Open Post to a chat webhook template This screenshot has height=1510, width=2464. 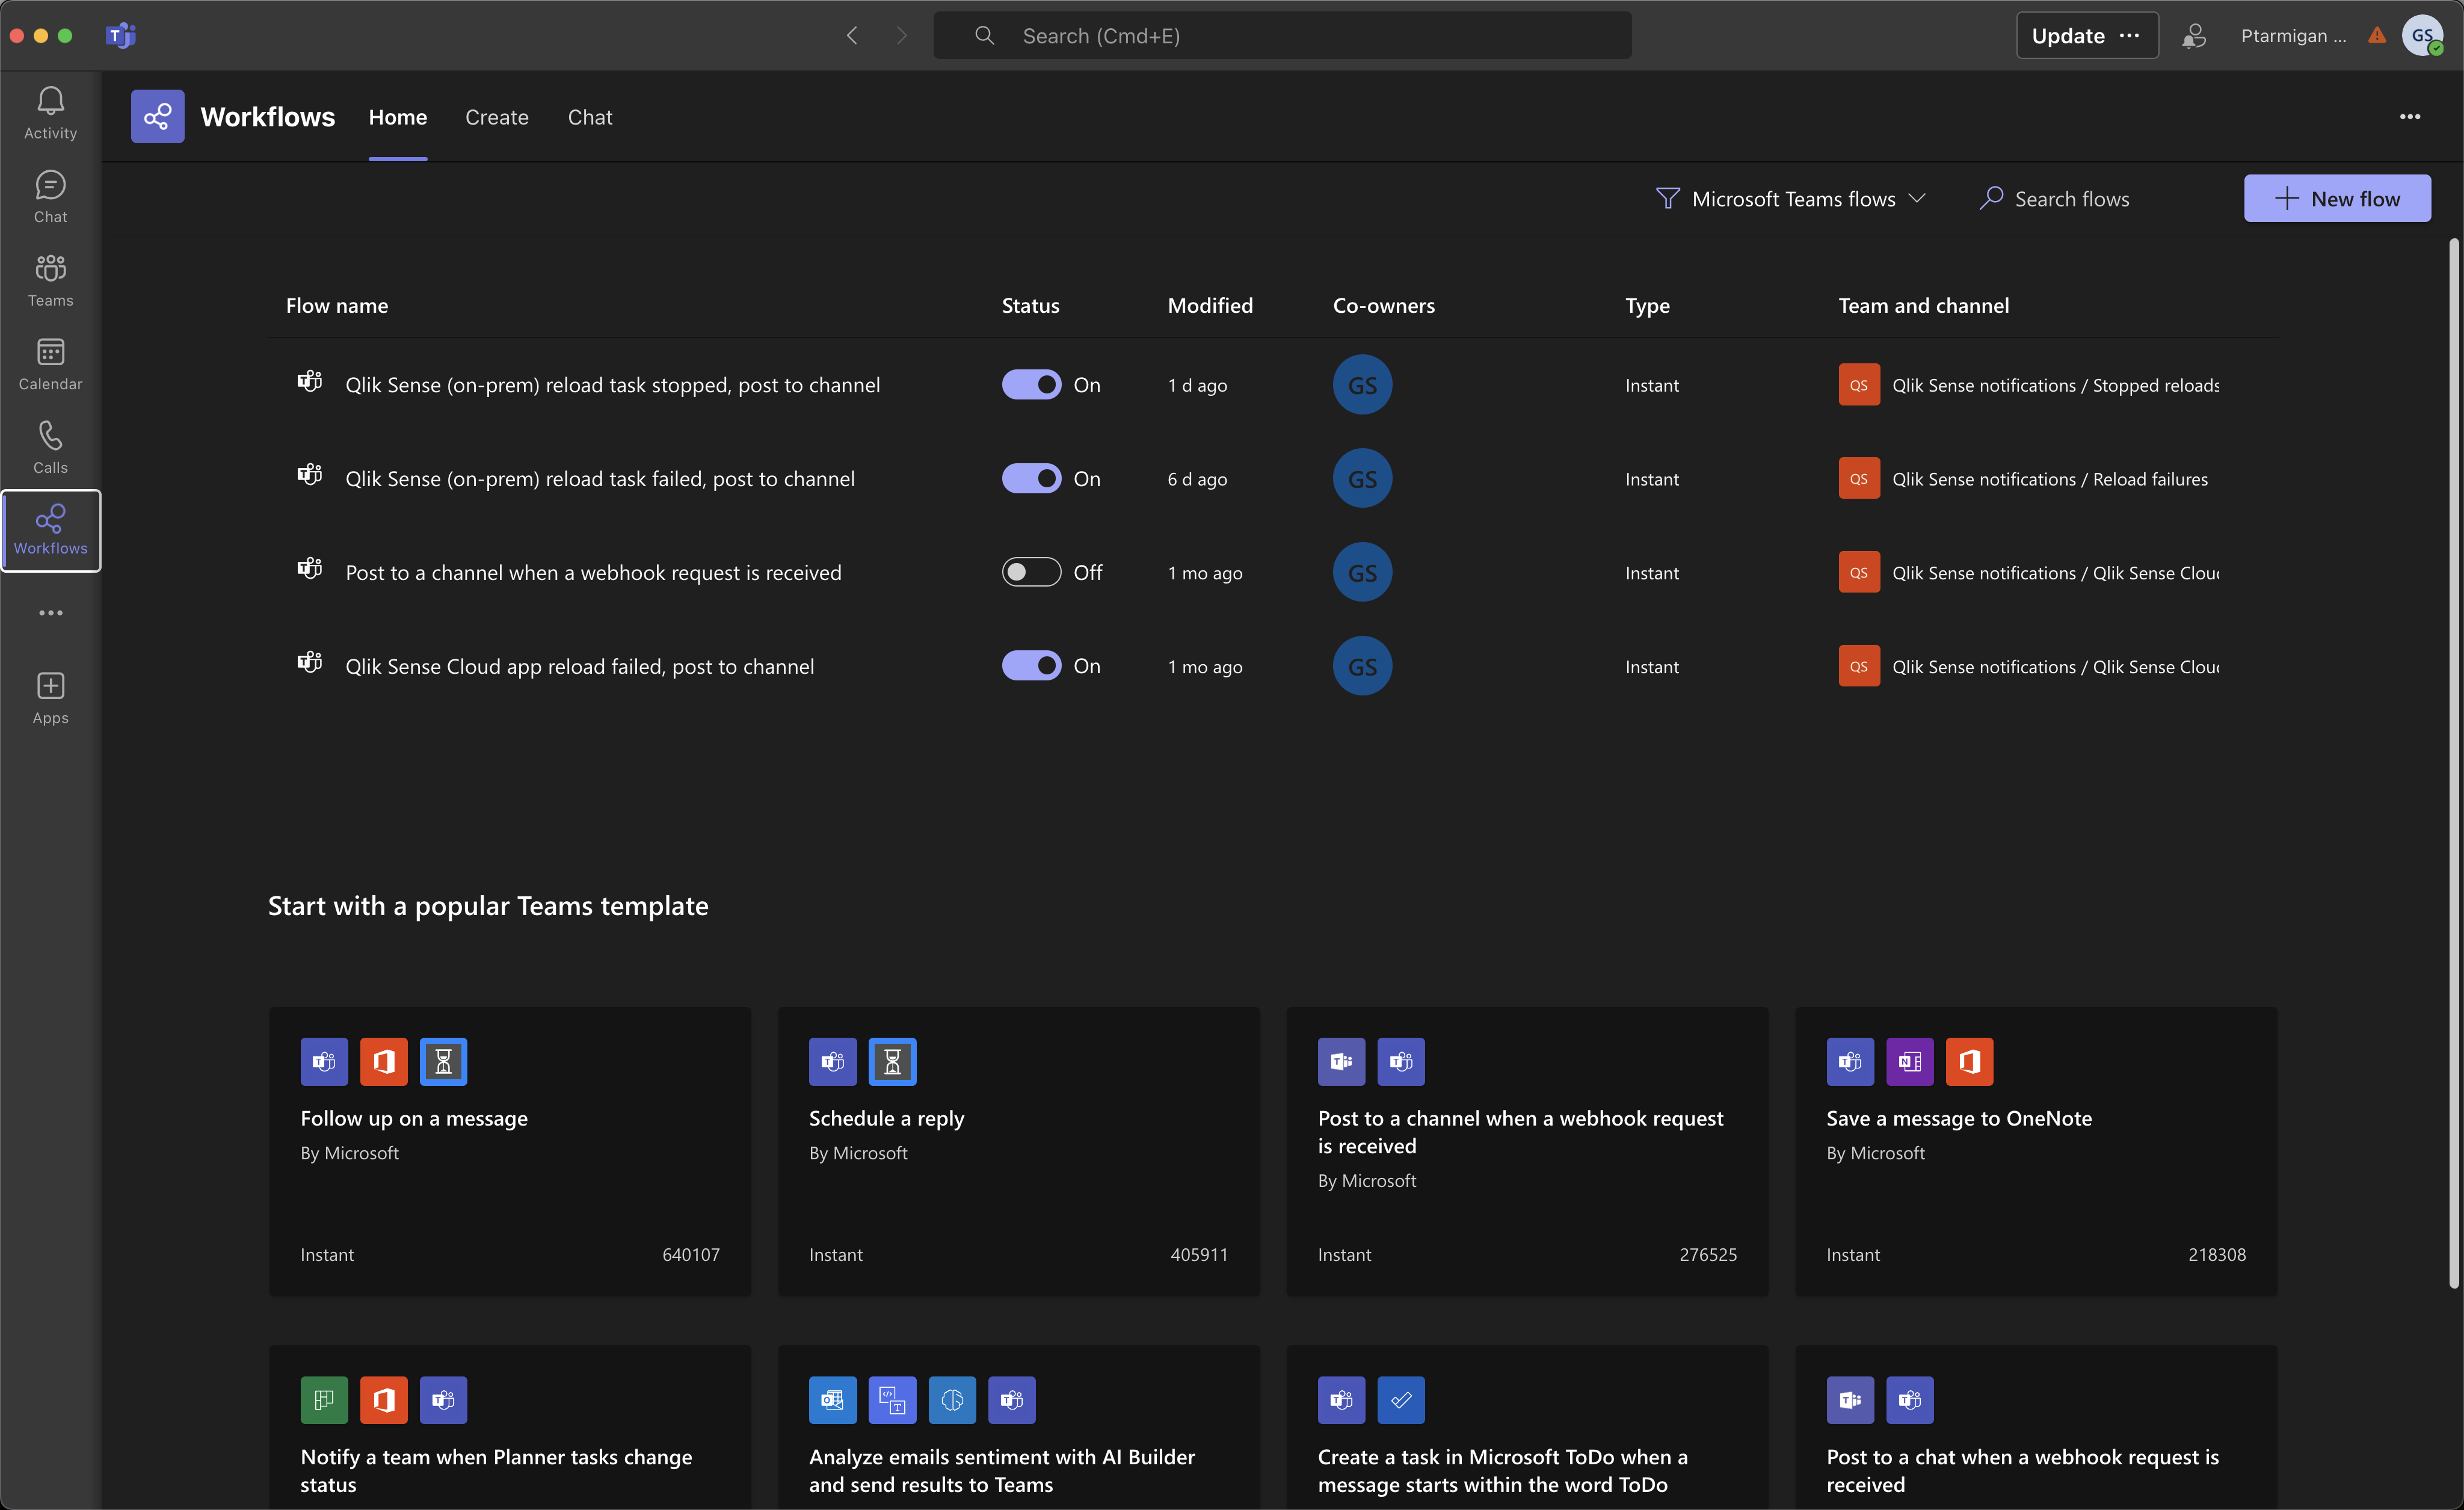pyautogui.click(x=2036, y=1428)
